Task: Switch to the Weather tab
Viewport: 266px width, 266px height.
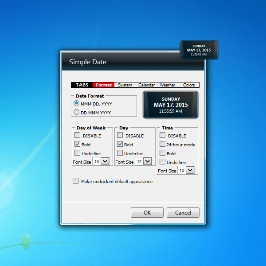Action: coord(168,85)
